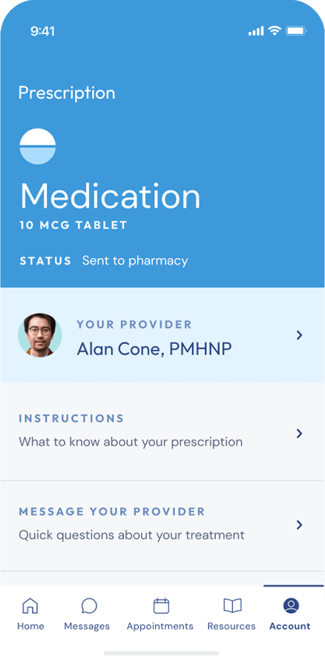This screenshot has height=665, width=325.
Task: Switch to the Messages tab label
Action: coord(87,626)
